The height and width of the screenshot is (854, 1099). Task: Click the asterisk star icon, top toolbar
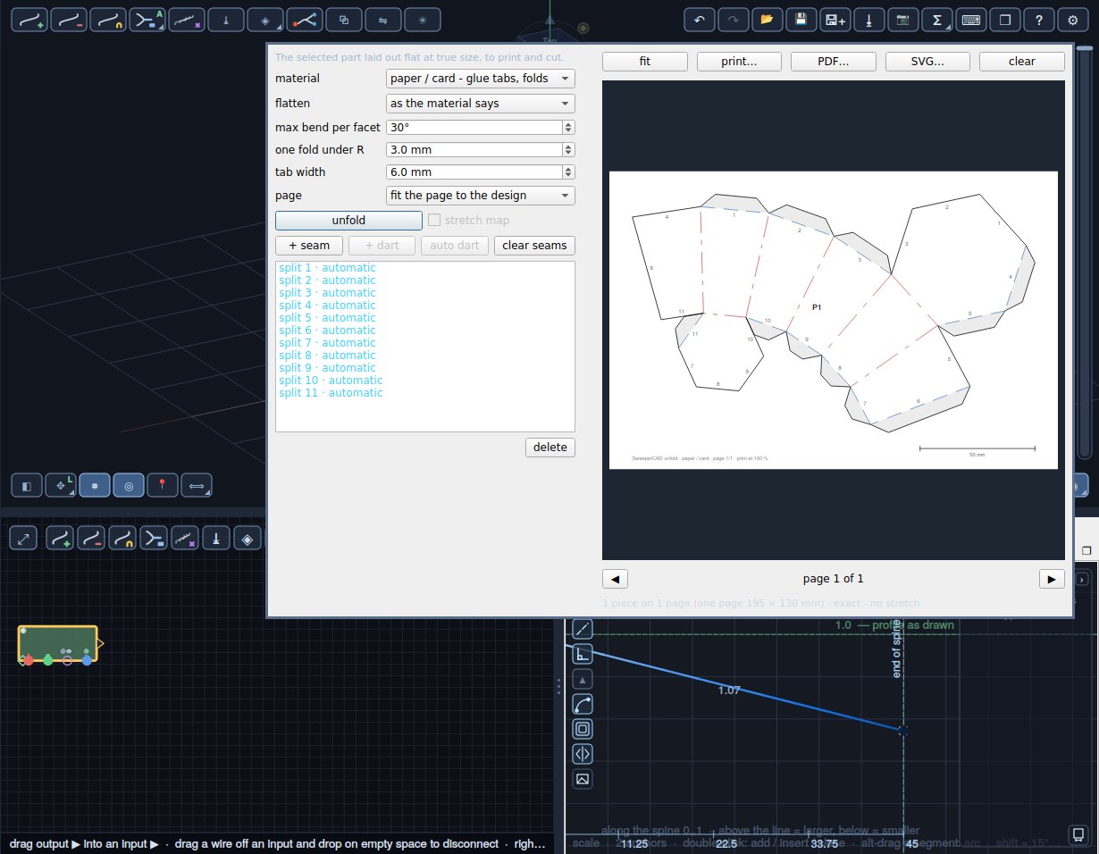[x=422, y=20]
